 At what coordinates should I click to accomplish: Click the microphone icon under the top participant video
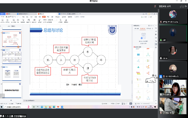(x=161, y=22)
